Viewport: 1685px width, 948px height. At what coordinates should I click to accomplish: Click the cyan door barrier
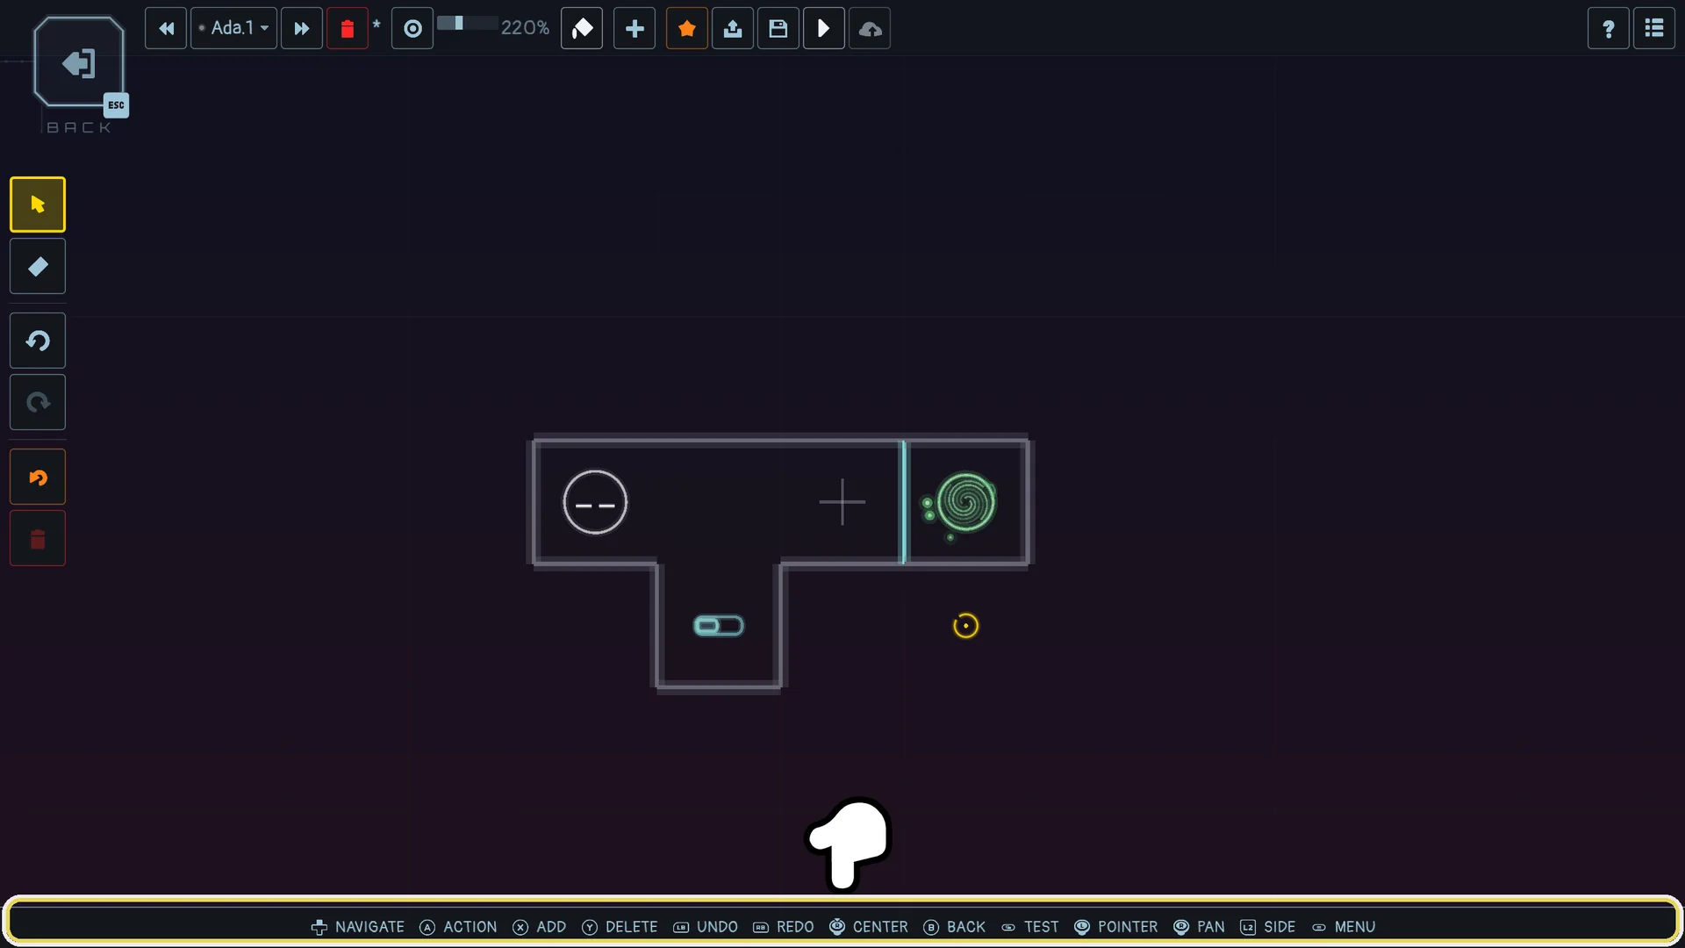pyautogui.click(x=904, y=503)
